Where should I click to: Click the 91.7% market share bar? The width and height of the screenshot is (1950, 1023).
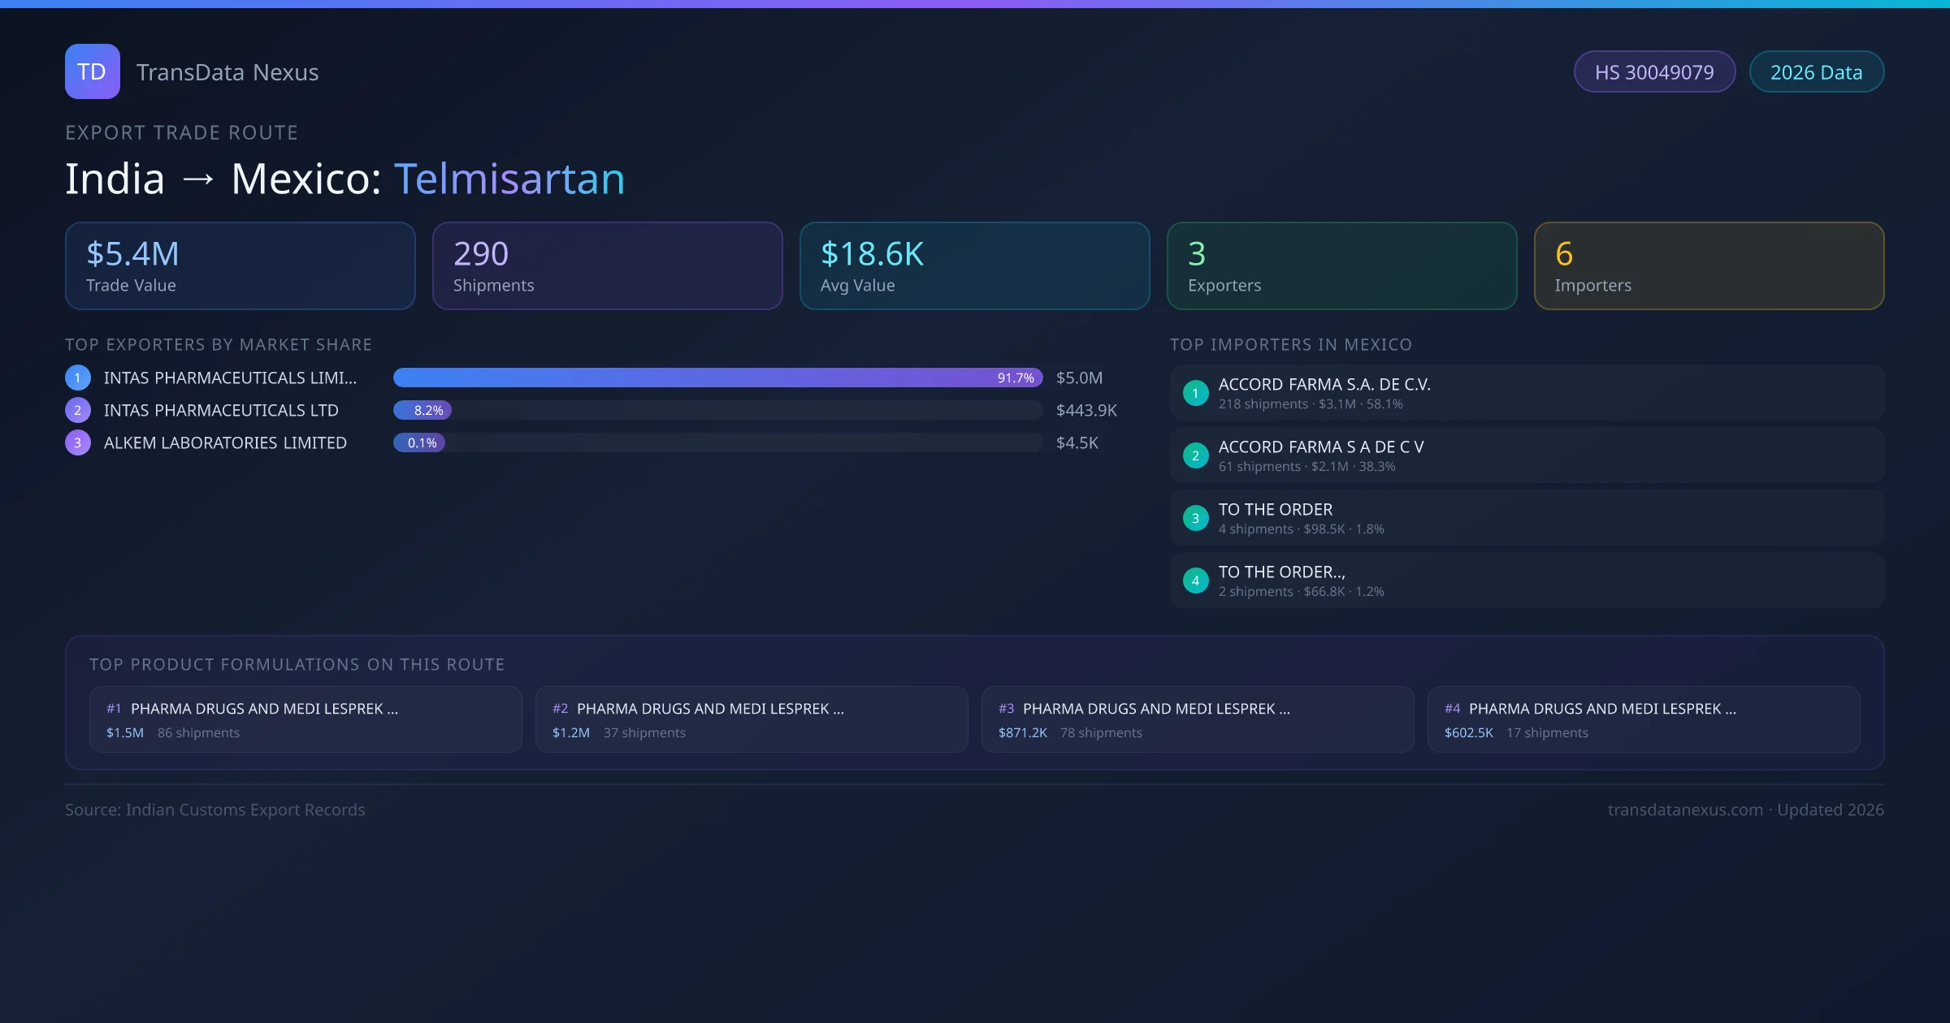click(x=717, y=378)
